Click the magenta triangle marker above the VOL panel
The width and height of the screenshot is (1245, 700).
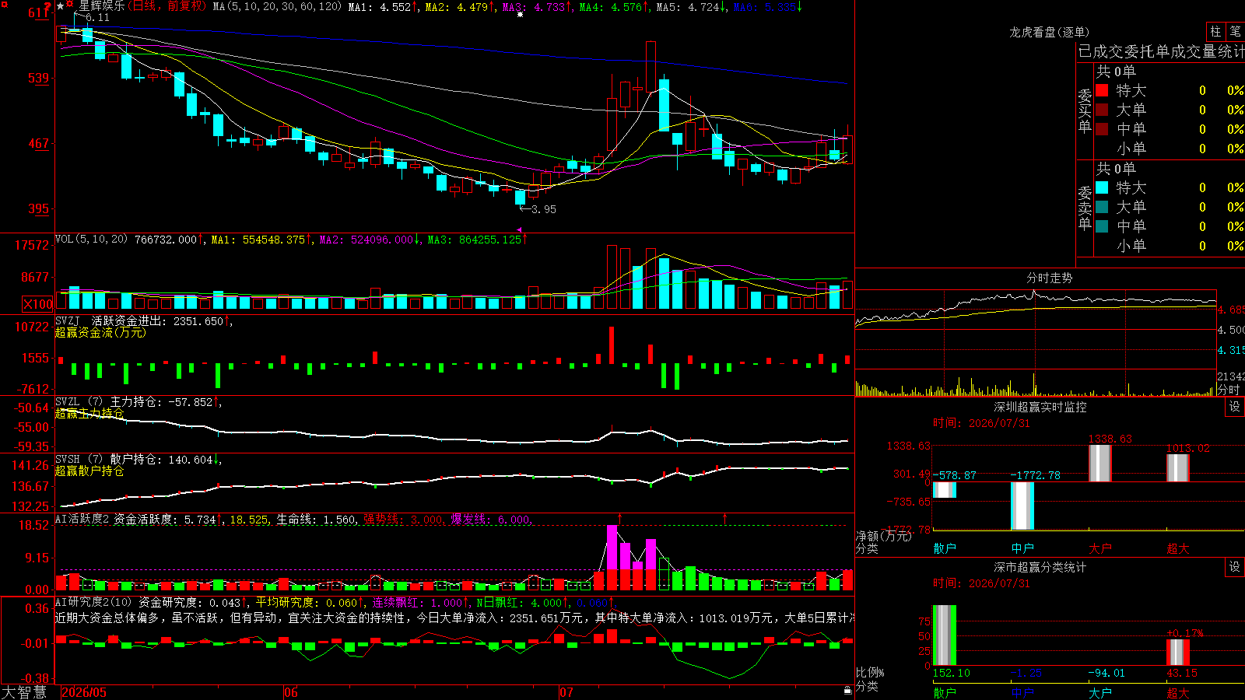tap(520, 229)
